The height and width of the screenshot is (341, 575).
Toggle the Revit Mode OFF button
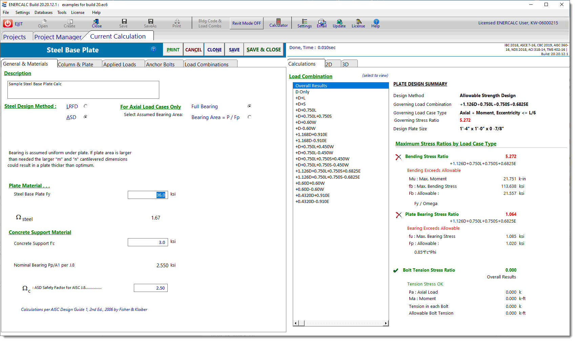pyautogui.click(x=247, y=23)
